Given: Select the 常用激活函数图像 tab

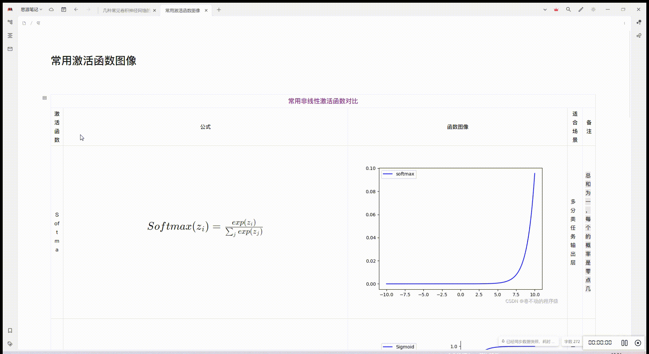Looking at the screenshot, I should pyautogui.click(x=183, y=10).
